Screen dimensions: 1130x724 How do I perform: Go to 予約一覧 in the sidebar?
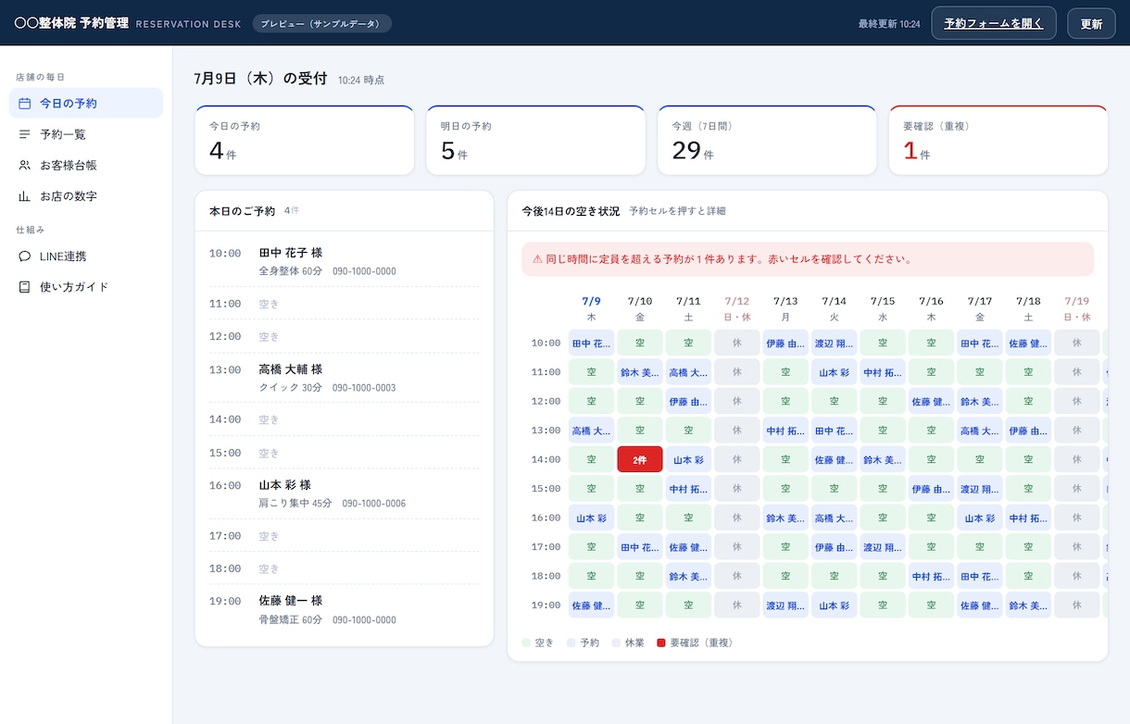tap(86, 134)
